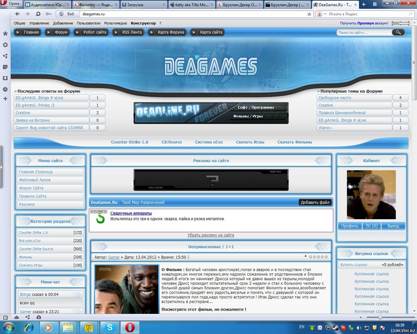Viewport: 417px width, 334px height.
Task: Bookmark the page with the address bar star
Action: pos(309,14)
